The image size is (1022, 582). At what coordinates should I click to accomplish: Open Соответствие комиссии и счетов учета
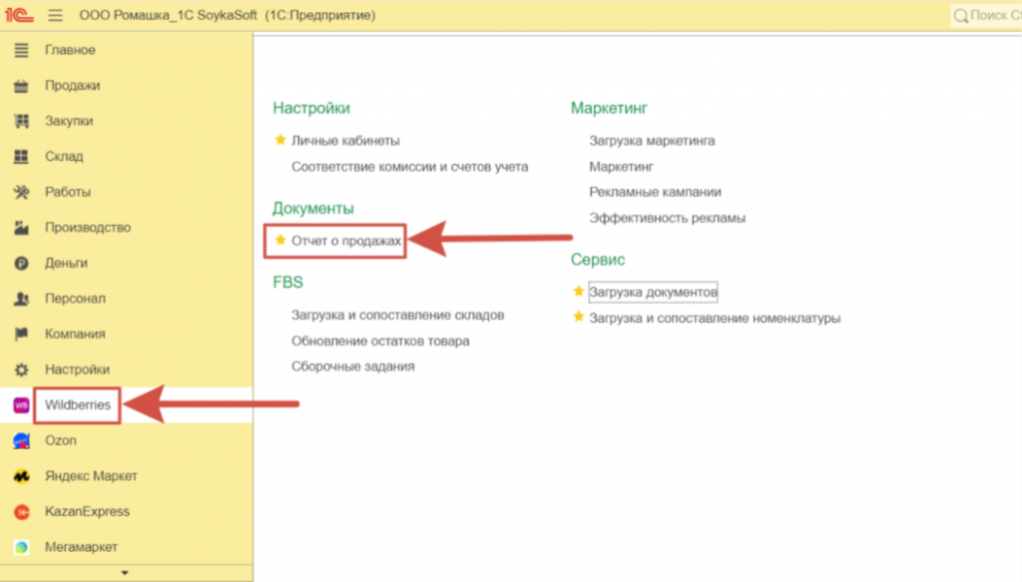click(409, 167)
